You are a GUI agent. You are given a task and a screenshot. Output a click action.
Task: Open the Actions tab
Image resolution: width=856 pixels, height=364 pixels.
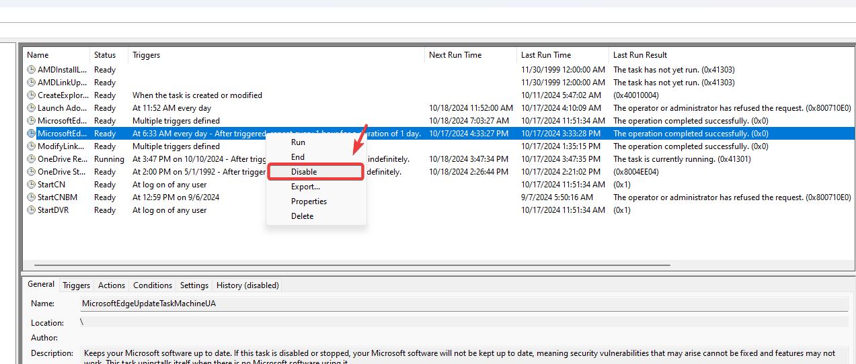112,285
